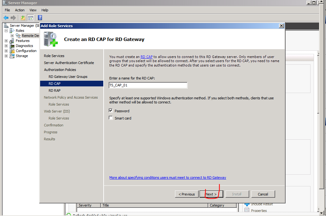Click the Confirmation wizard step
Viewport: 326px width, 216px height.
click(53, 125)
